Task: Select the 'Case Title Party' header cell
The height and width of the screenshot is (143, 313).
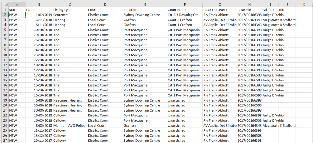Action: 219,10
